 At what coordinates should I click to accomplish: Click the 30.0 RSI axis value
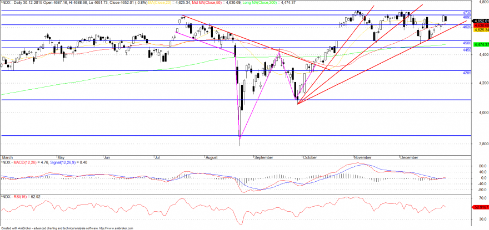[x=483, y=219]
